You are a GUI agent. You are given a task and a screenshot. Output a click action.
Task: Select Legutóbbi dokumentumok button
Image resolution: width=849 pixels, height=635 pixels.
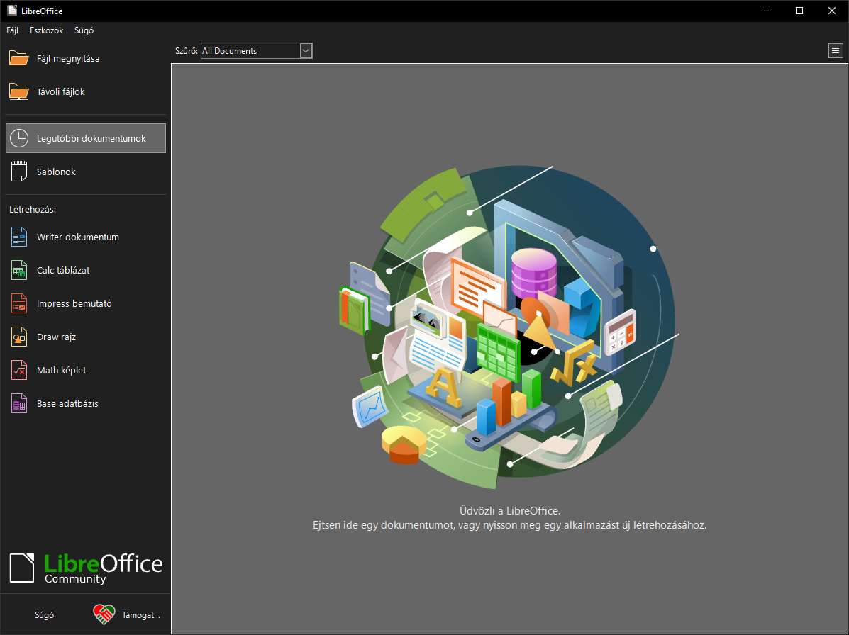[86, 138]
